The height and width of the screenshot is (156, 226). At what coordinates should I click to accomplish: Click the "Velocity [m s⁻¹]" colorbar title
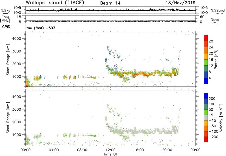(x=221, y=117)
